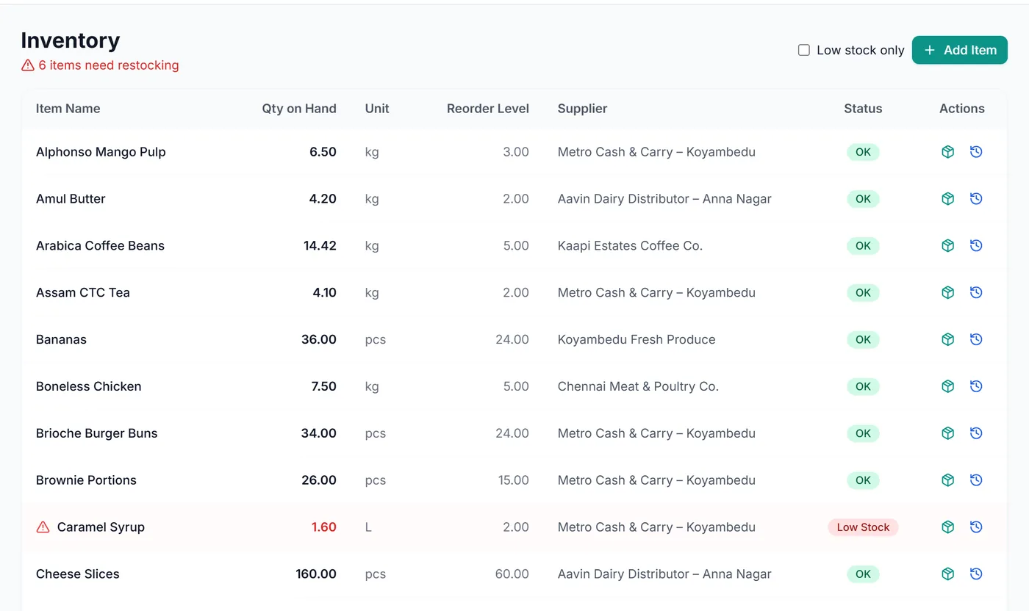Click the 14.42 quantity for Arabica Coffee Beans
The image size is (1029, 611).
click(320, 246)
